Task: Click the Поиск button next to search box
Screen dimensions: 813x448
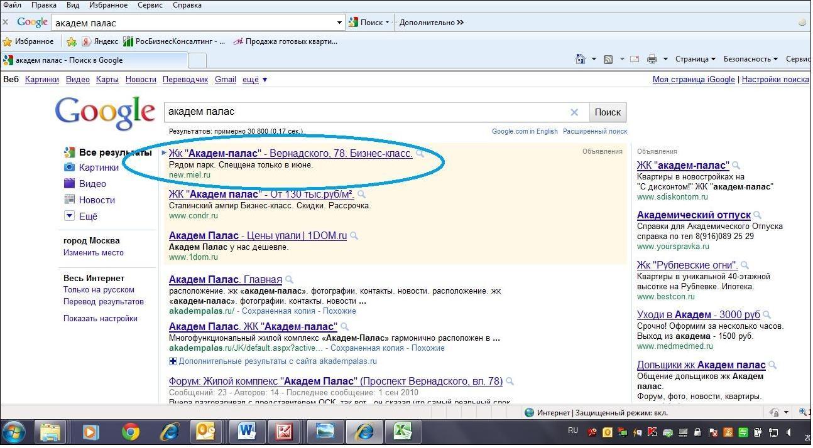Action: (x=608, y=112)
